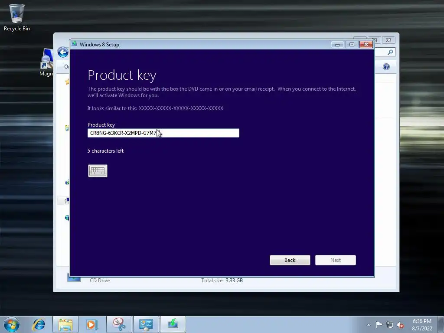This screenshot has width=444, height=333.
Task: Close the Windows 8 Setup window
Action: tap(366, 45)
